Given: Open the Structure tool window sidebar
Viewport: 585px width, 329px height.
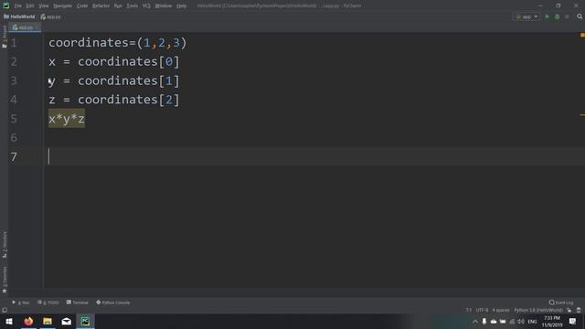Looking at the screenshot, I should pos(5,245).
